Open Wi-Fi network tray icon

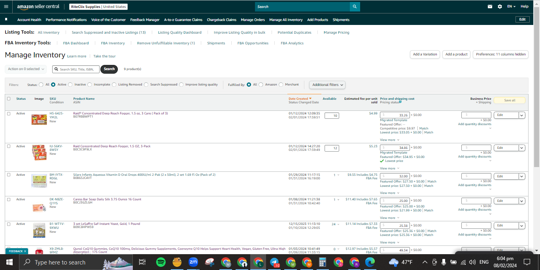click(463, 262)
